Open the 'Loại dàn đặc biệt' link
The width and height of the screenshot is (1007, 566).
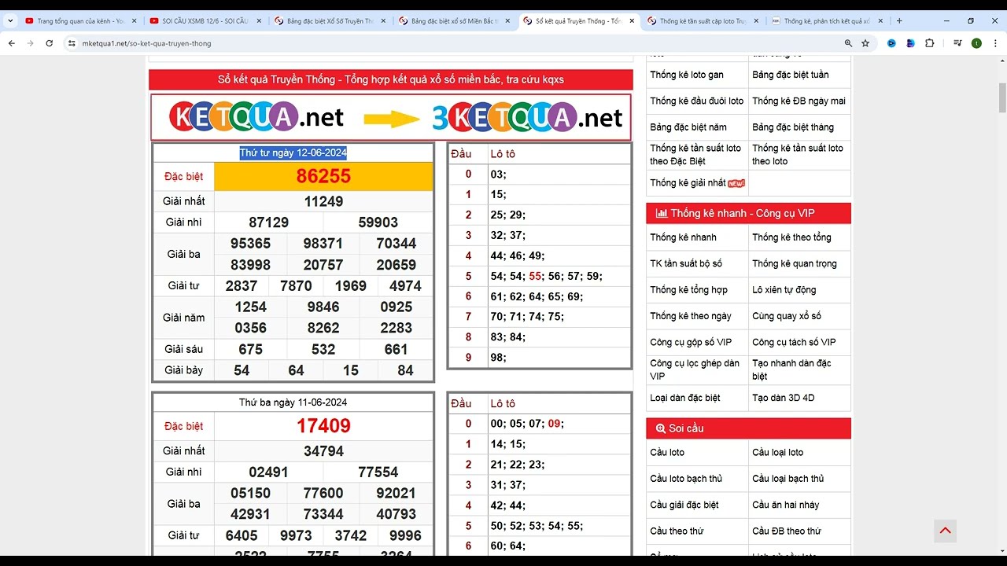[x=685, y=398]
